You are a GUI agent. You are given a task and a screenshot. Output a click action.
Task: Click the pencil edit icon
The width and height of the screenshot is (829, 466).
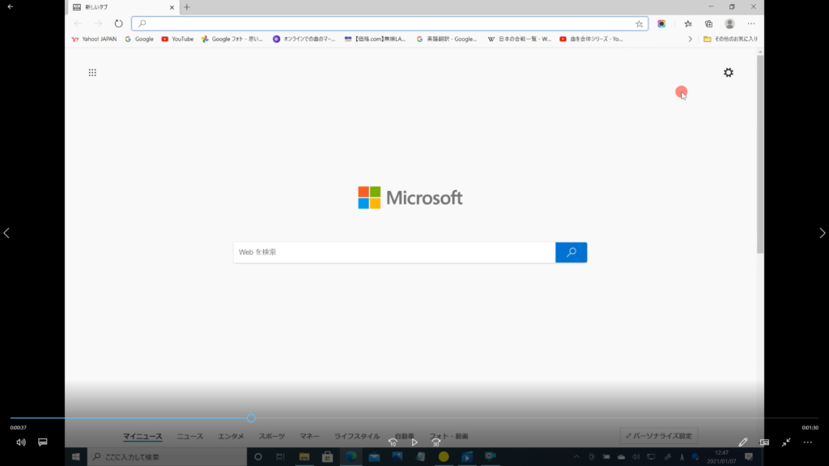point(743,443)
